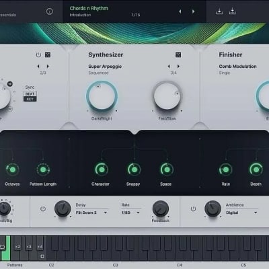Click the 1/15 preset counter
The height and width of the screenshot is (269, 269).
136,15
